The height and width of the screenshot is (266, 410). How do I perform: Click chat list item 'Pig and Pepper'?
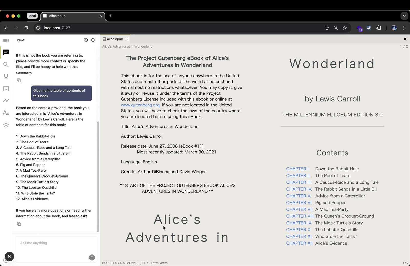[x=30, y=165]
